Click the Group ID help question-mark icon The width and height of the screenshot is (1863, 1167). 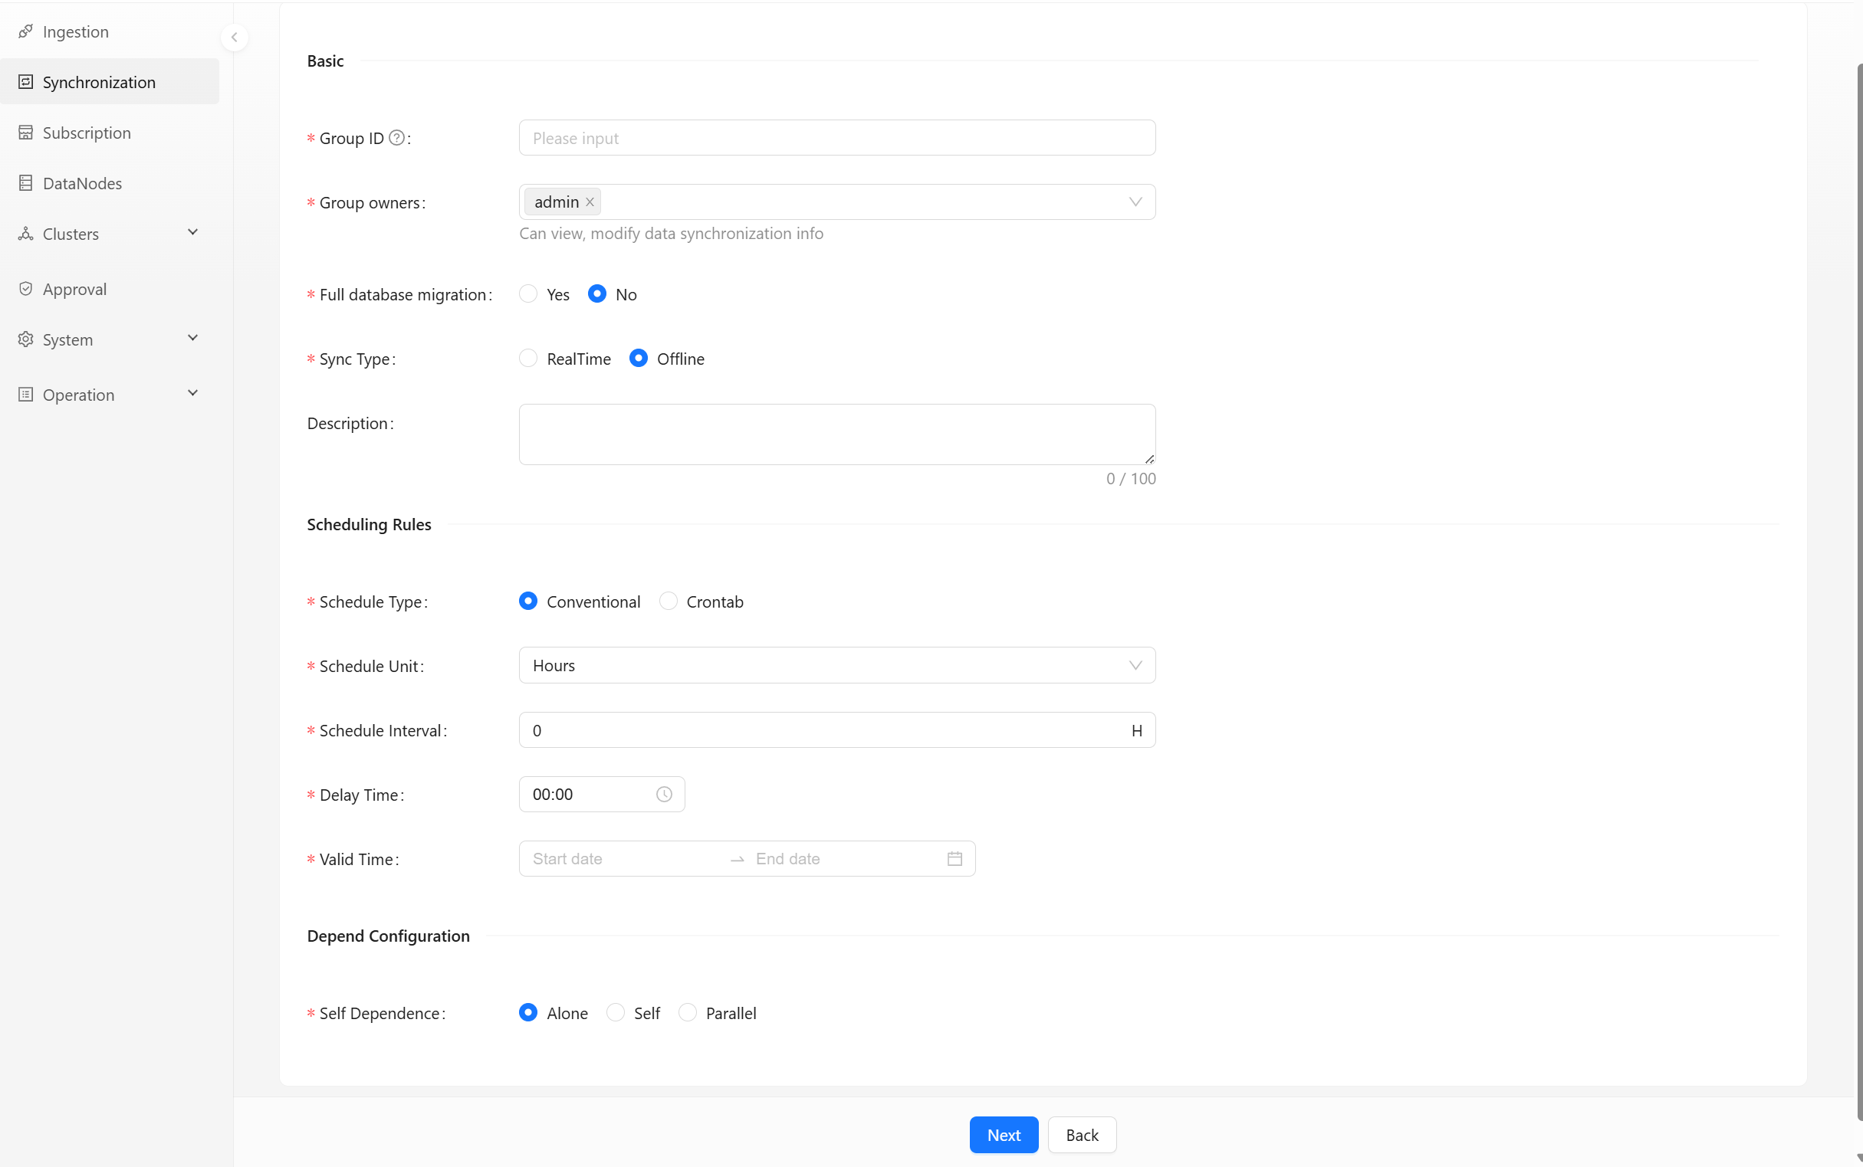396,138
